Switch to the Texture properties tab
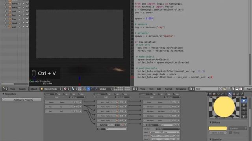Viewport: 252px width, 141px height. 234,94
